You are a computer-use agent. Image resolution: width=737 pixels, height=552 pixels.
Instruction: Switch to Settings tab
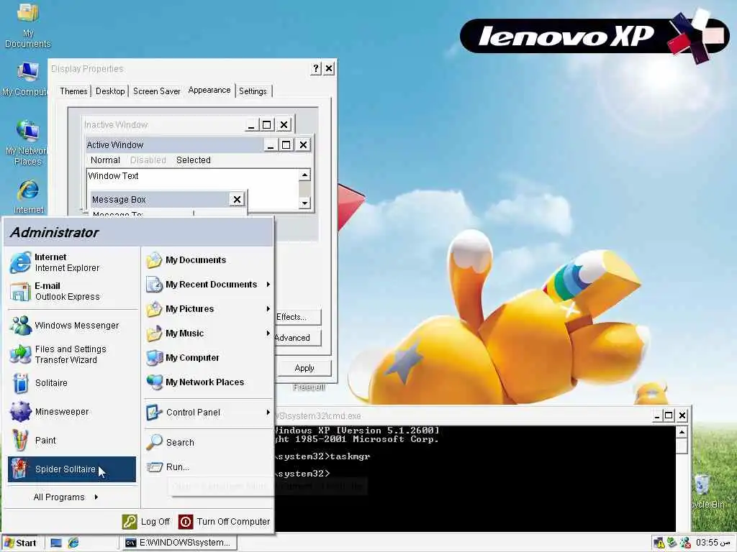[x=253, y=91]
